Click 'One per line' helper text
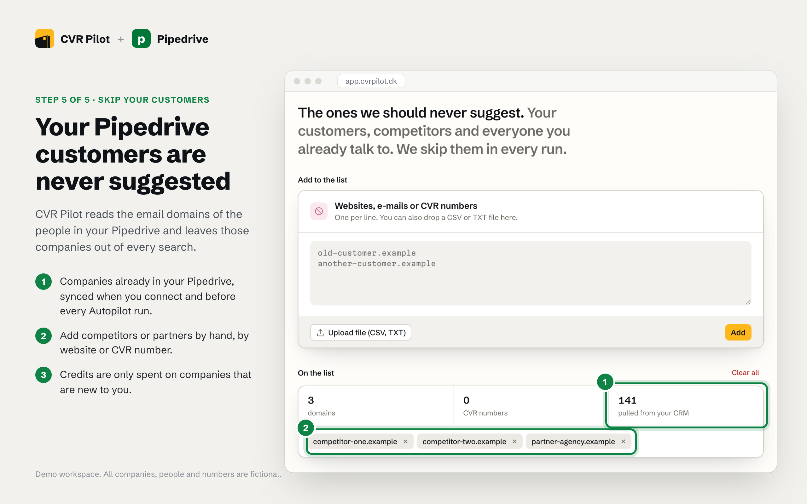 click(x=426, y=217)
